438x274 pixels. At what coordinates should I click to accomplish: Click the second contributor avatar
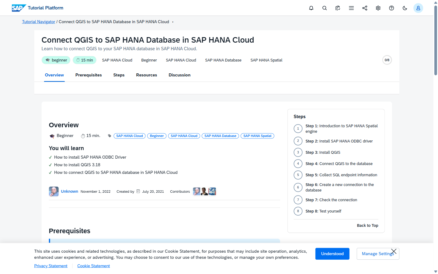click(x=204, y=191)
